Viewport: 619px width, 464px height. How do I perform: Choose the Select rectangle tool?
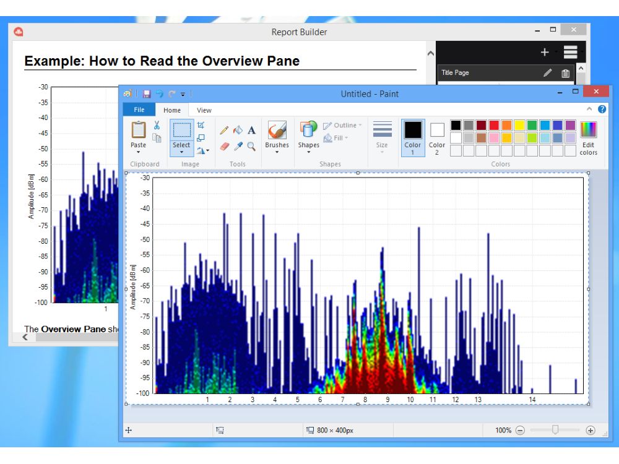[181, 130]
